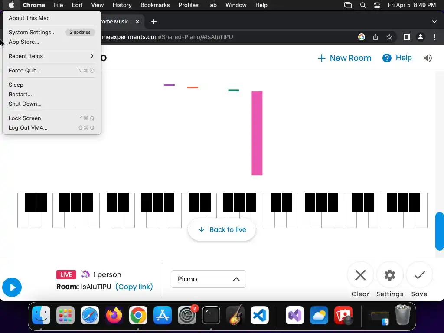Open Visual Studio Code from the Dock
The image size is (444, 333).
[x=260, y=315]
